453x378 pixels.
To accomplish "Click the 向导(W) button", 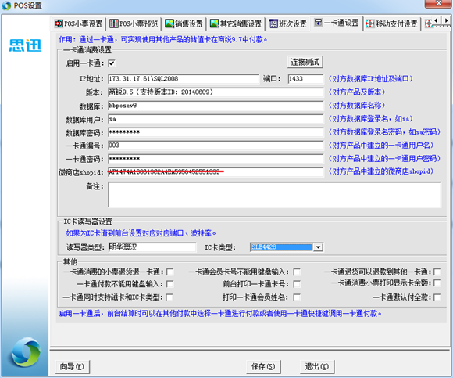I will pyautogui.click(x=72, y=367).
